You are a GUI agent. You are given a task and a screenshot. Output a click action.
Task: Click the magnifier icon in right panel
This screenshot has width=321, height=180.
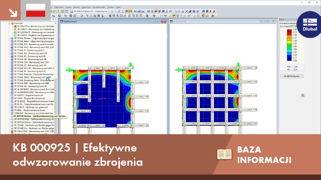303,95
